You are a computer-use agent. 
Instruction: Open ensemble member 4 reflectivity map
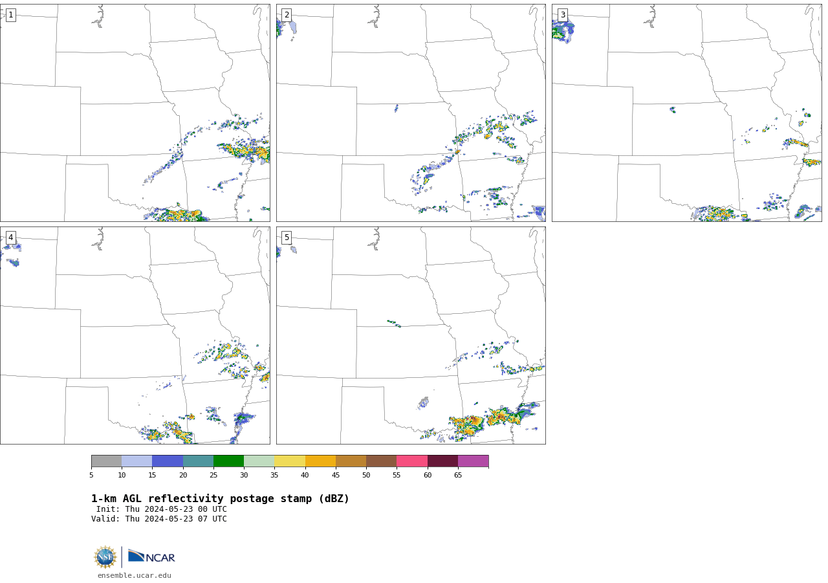coord(135,335)
